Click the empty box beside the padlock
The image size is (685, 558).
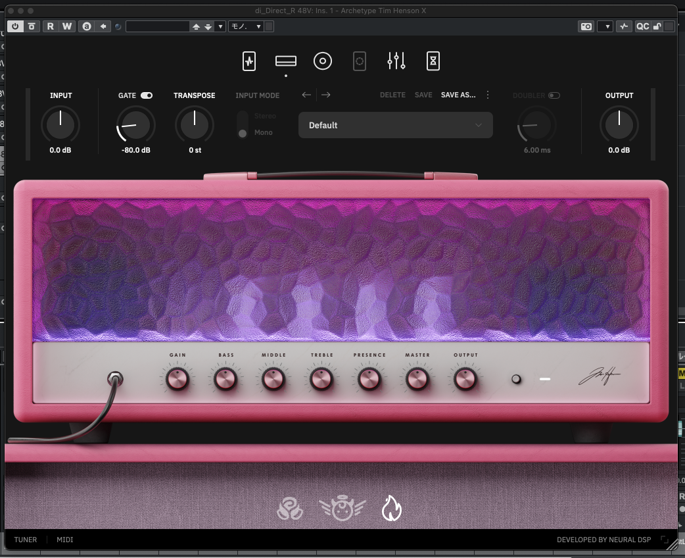click(x=669, y=26)
